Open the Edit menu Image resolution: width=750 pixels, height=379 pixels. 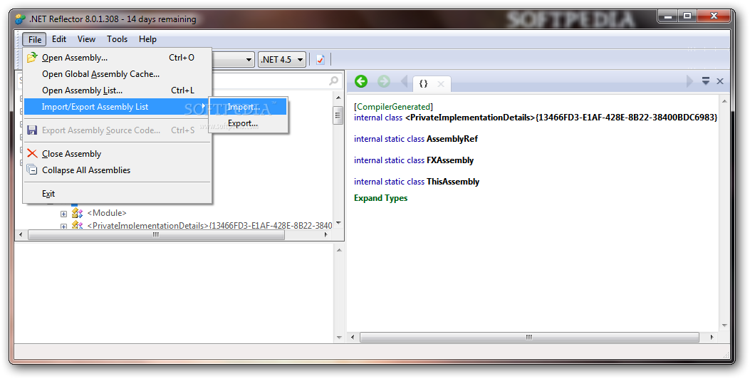[59, 39]
